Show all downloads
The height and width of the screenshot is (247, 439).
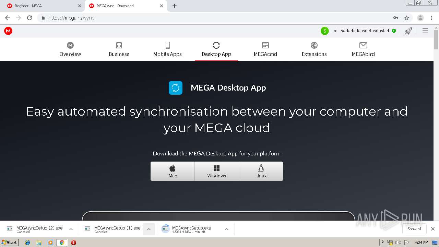click(414, 229)
